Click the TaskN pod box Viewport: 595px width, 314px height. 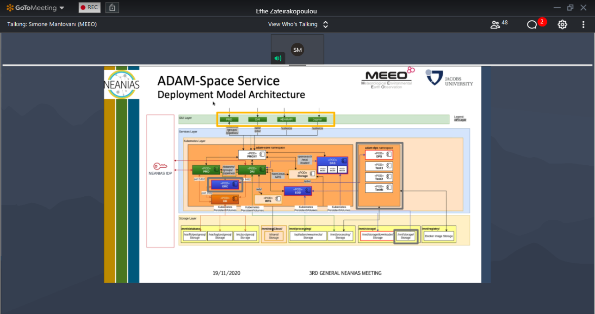(379, 188)
